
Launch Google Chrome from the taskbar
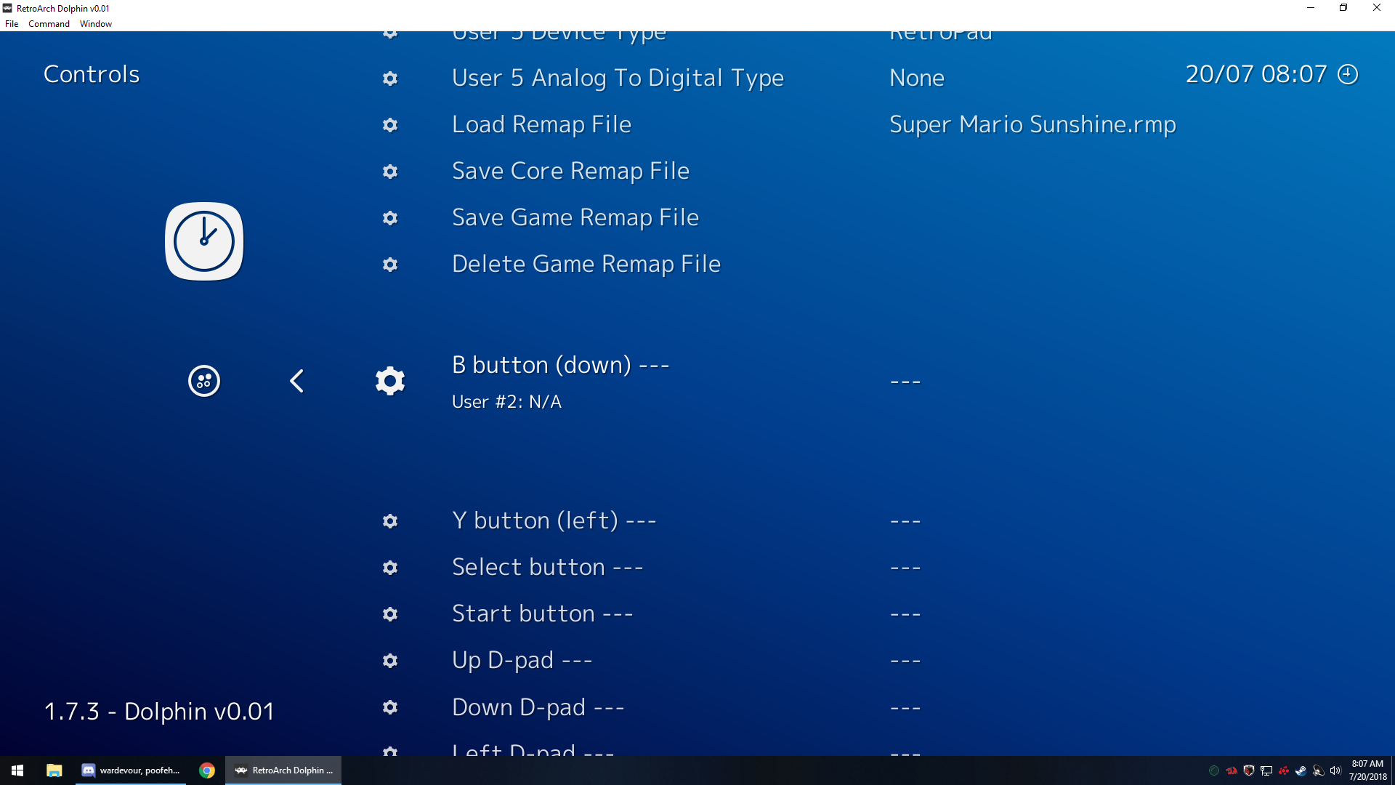[207, 770]
